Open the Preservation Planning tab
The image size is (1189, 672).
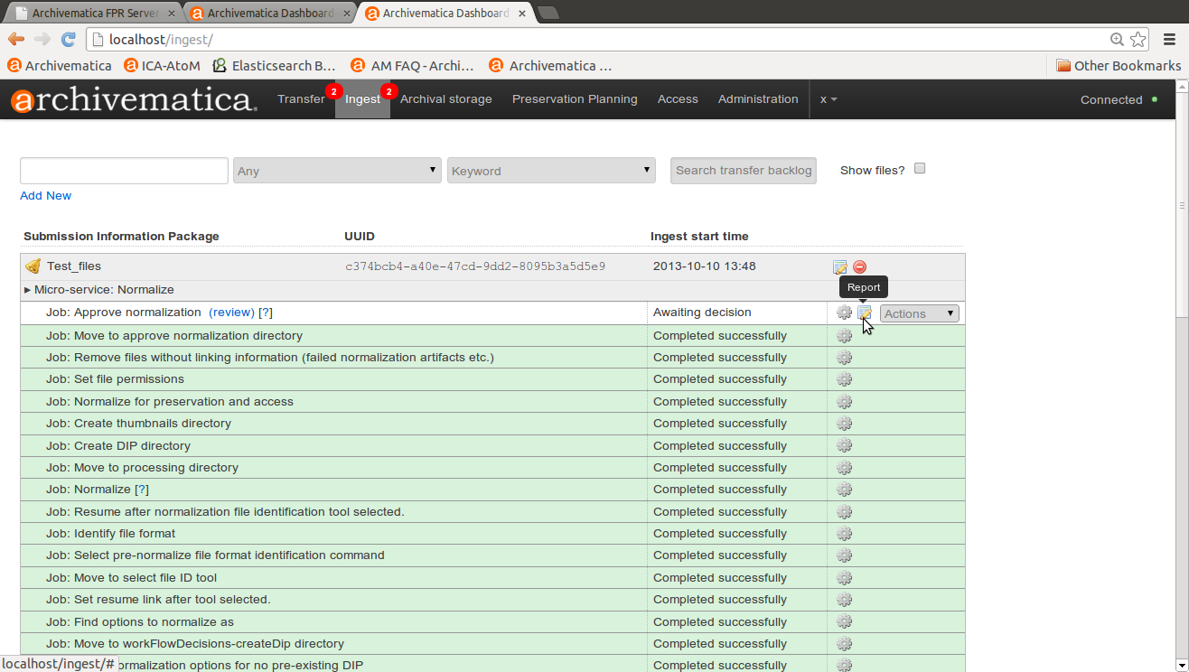[575, 99]
